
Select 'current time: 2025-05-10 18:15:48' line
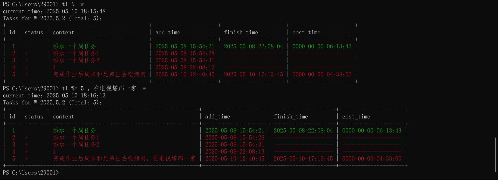point(54,11)
